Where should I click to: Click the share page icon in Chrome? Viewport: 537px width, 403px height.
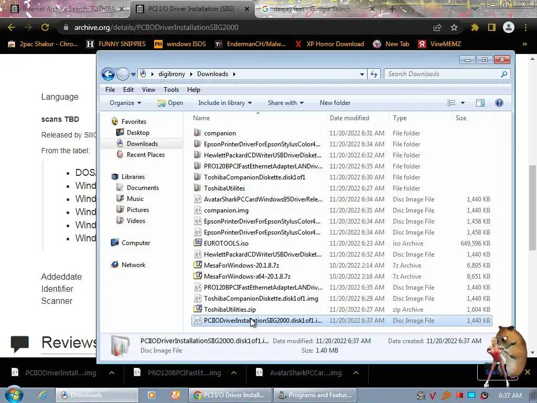click(x=437, y=27)
